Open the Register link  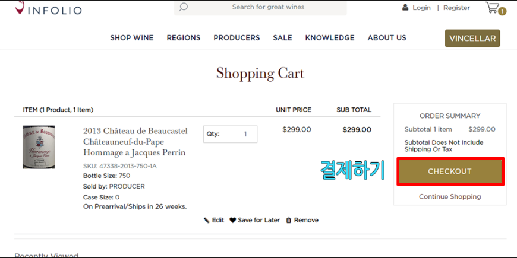pos(456,8)
